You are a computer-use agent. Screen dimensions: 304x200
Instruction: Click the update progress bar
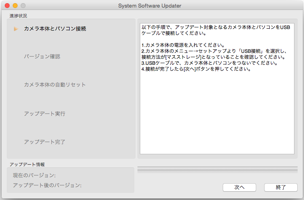[217, 170]
